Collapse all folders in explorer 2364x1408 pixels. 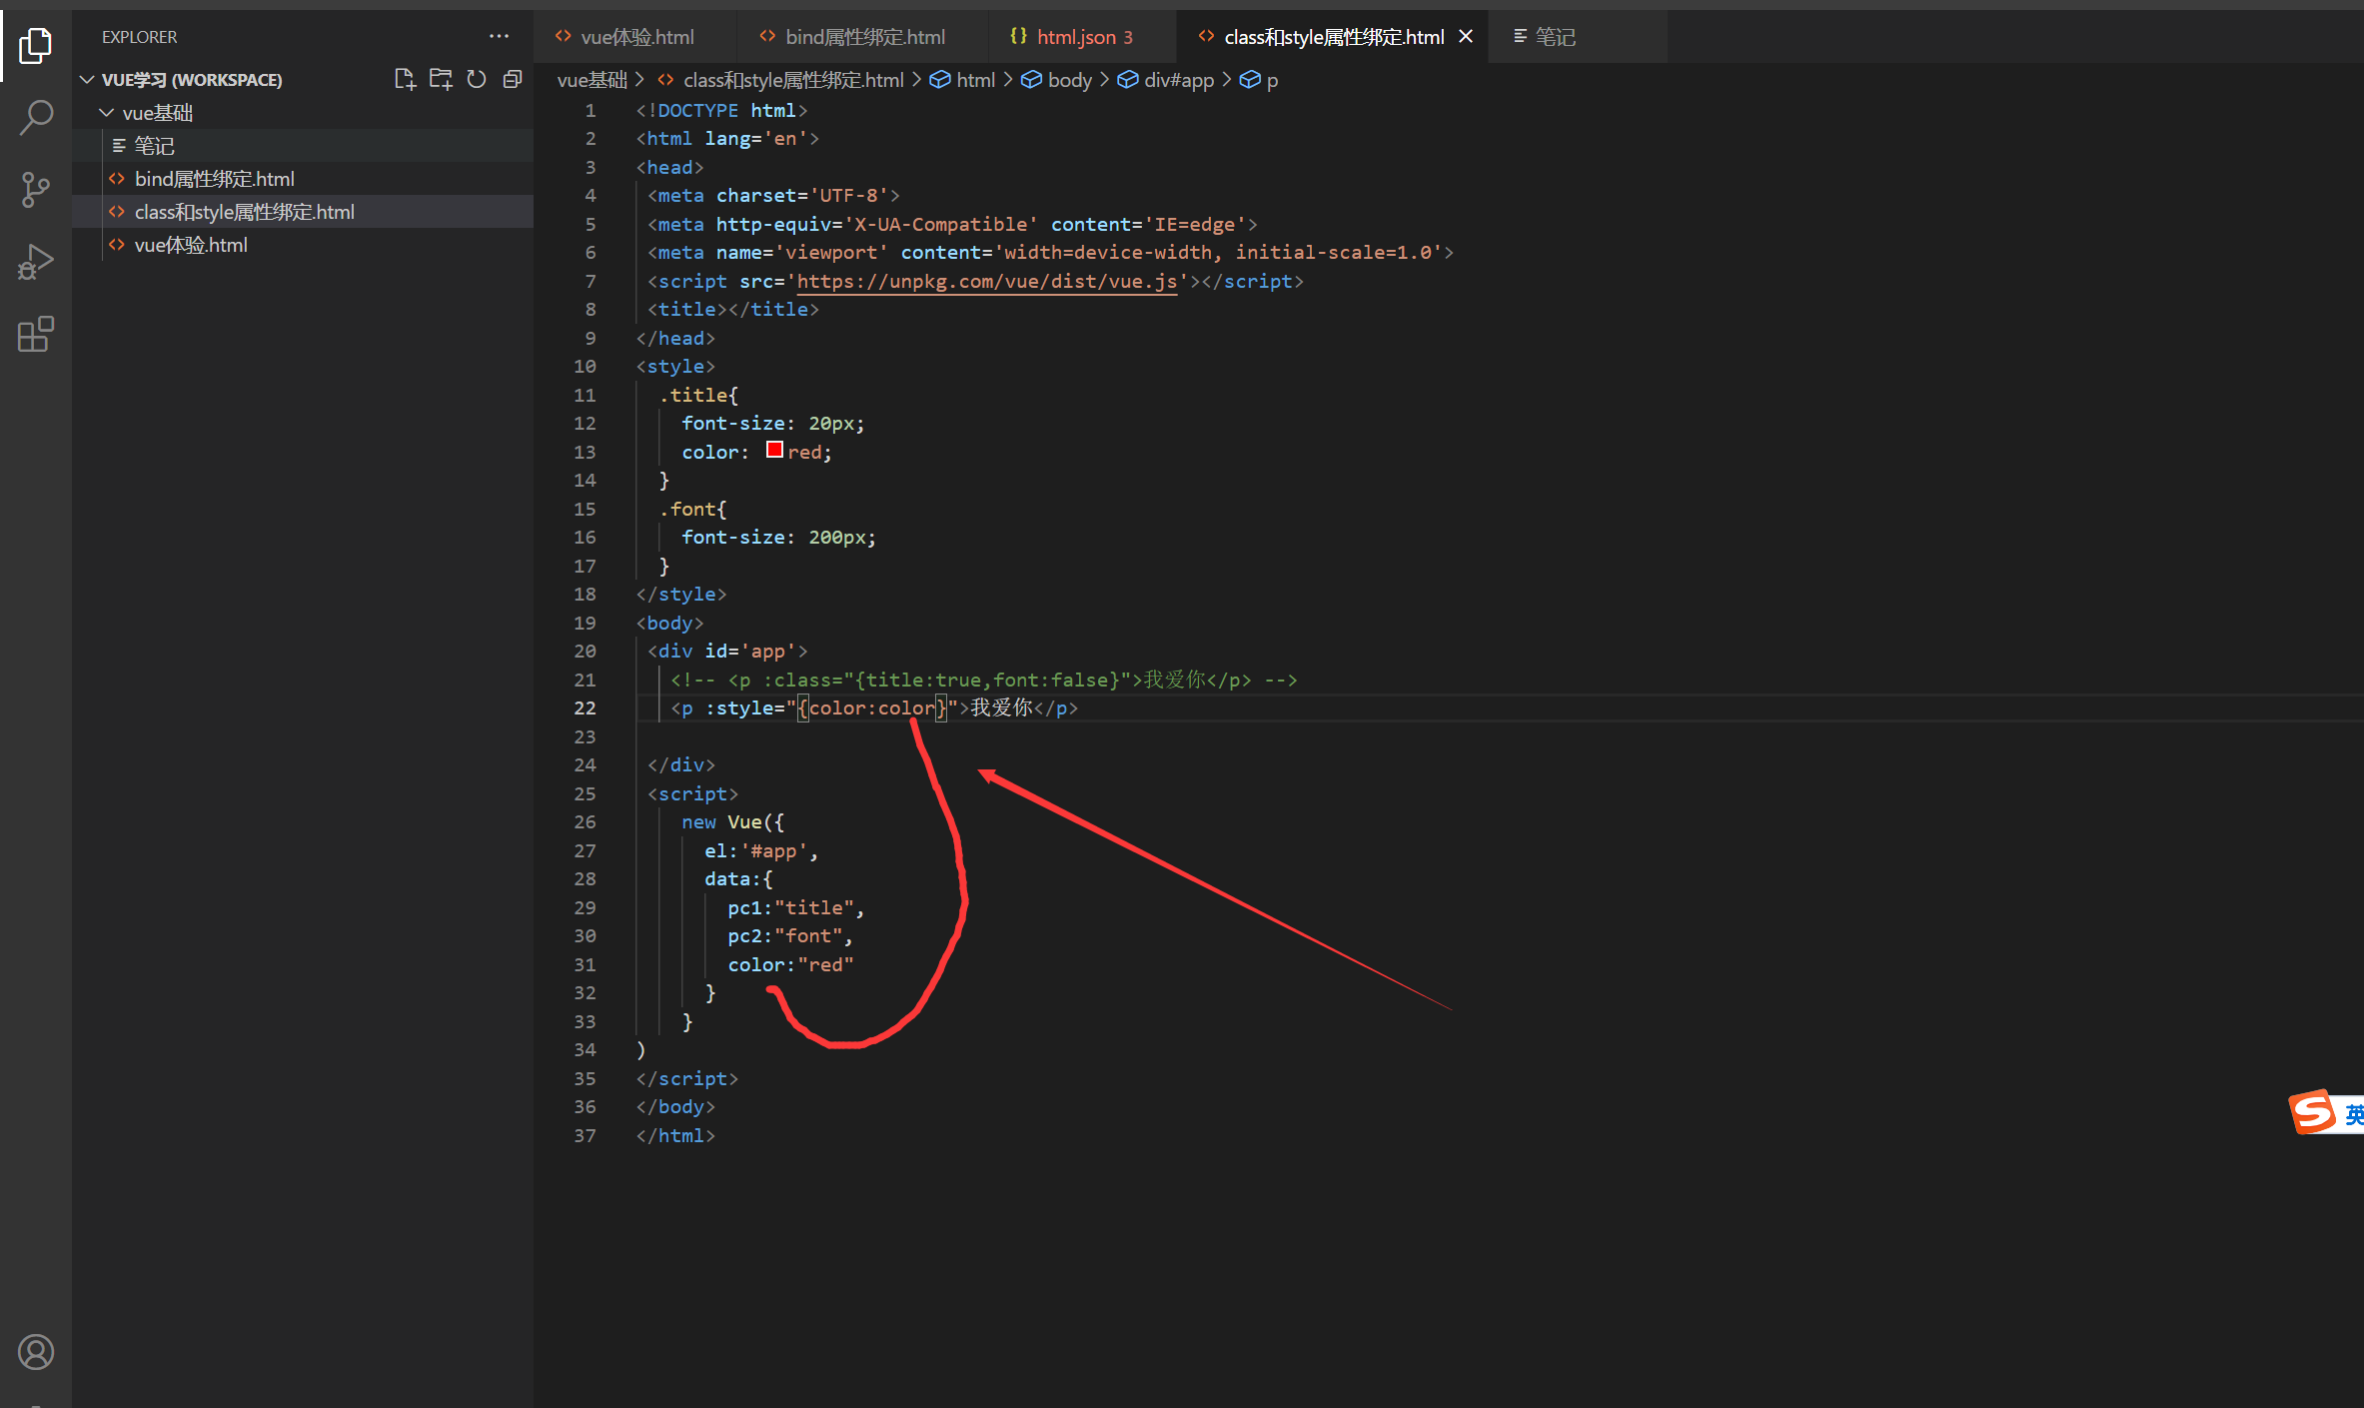tap(513, 80)
